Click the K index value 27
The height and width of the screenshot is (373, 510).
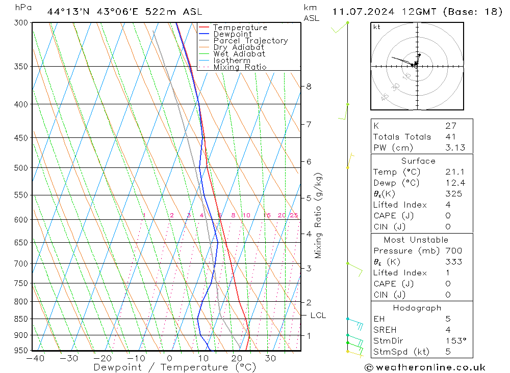click(451, 126)
